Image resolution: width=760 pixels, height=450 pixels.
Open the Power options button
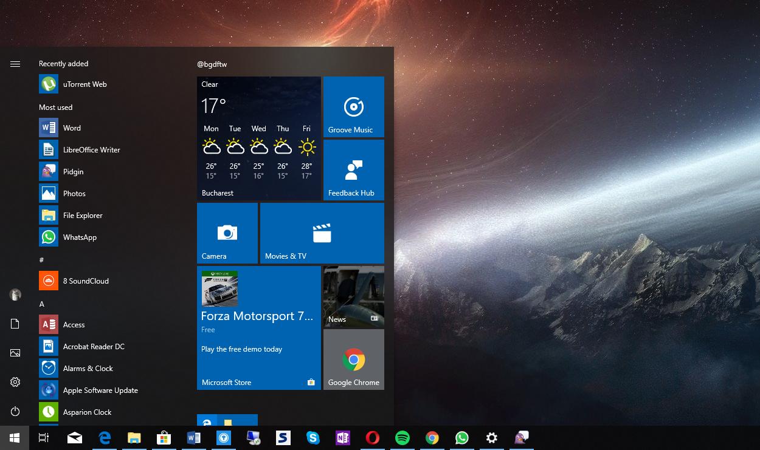pos(15,412)
